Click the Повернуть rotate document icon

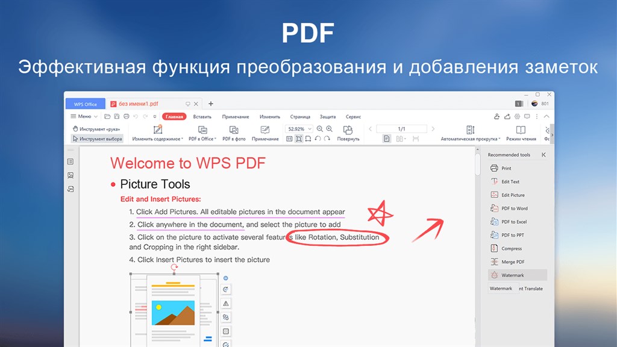coord(348,130)
